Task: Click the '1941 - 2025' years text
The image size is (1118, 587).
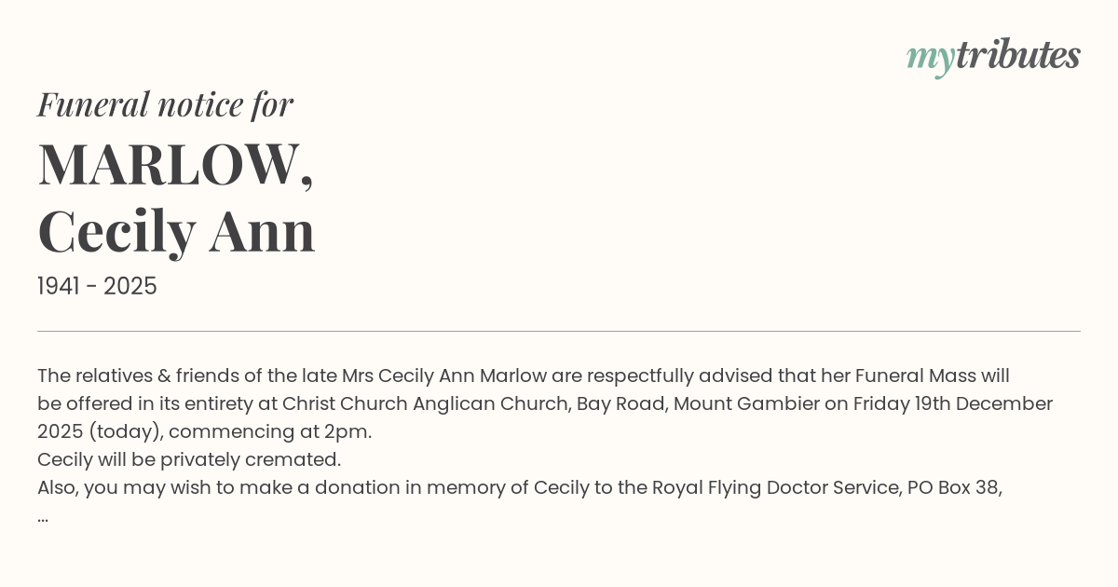Action: pyautogui.click(x=97, y=286)
